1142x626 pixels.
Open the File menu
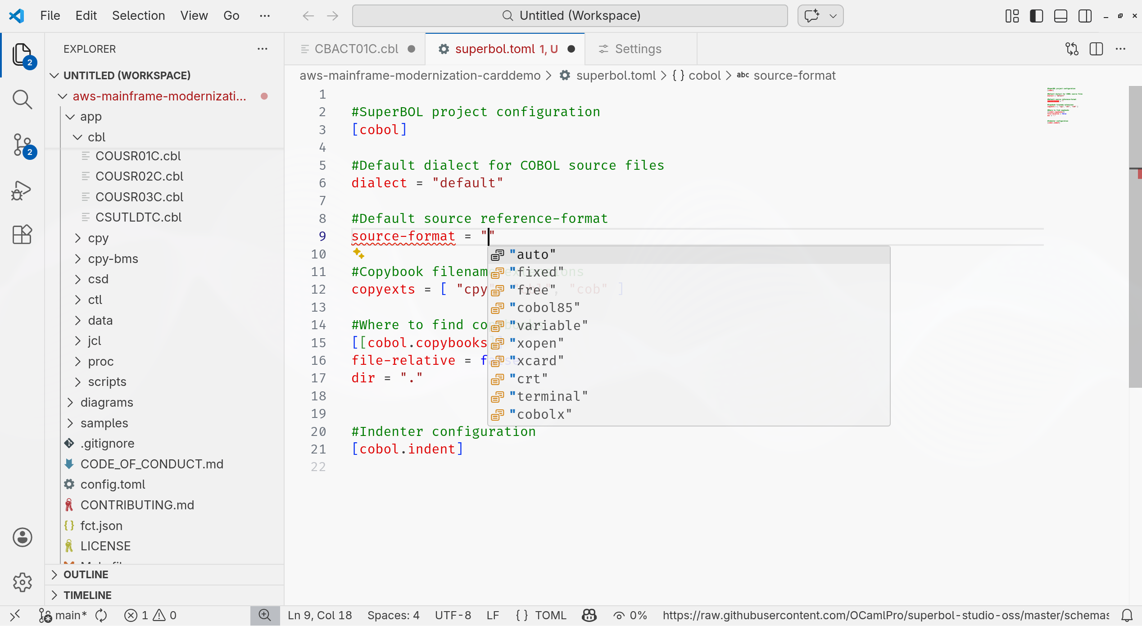(x=50, y=16)
